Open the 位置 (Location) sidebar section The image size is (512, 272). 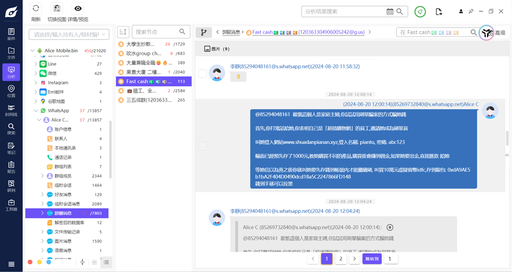(11, 91)
